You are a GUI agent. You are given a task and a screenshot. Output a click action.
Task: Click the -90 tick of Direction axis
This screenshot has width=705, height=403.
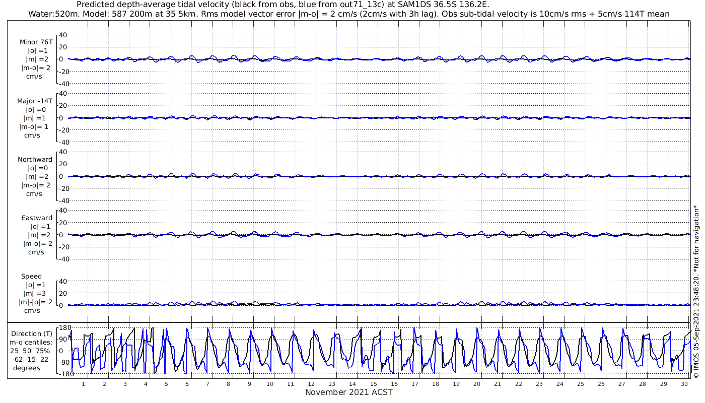click(x=65, y=362)
